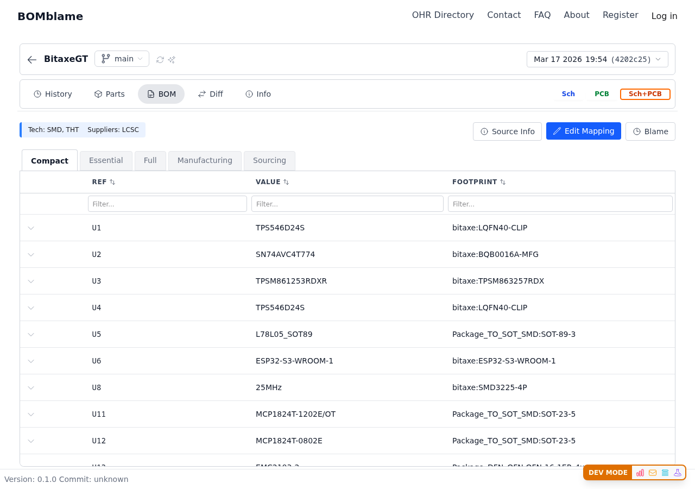Click the blue stacked layers dev icon
The height and width of the screenshot is (489, 695).
tap(665, 473)
